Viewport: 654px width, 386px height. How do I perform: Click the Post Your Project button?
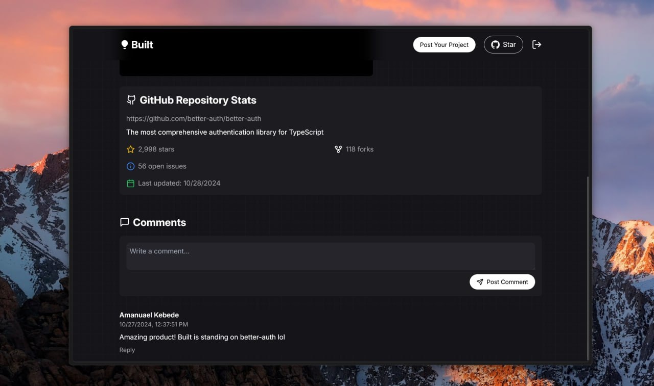coord(444,45)
